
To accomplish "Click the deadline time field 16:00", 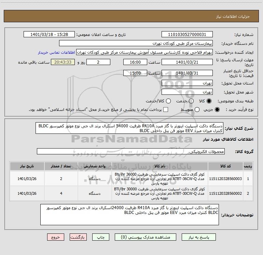I will click(135, 62).
